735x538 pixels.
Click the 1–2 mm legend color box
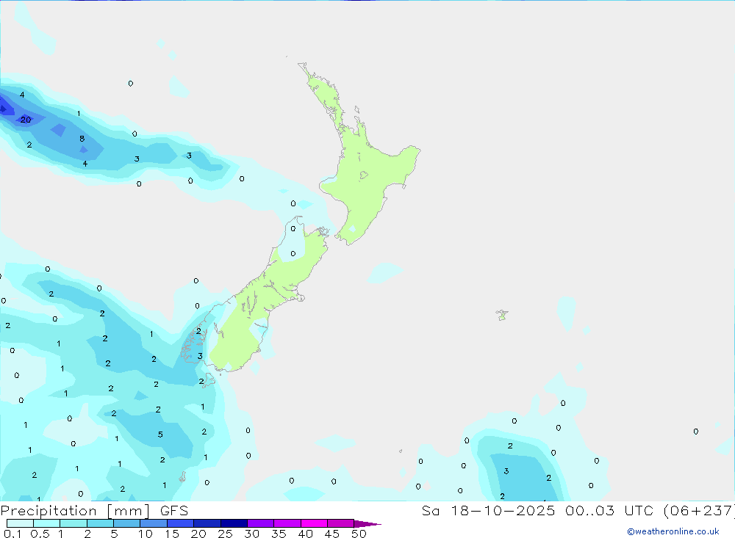(73, 523)
